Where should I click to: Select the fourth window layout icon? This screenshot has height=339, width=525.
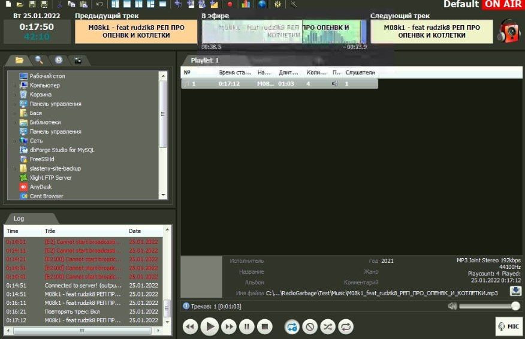[150, 4]
